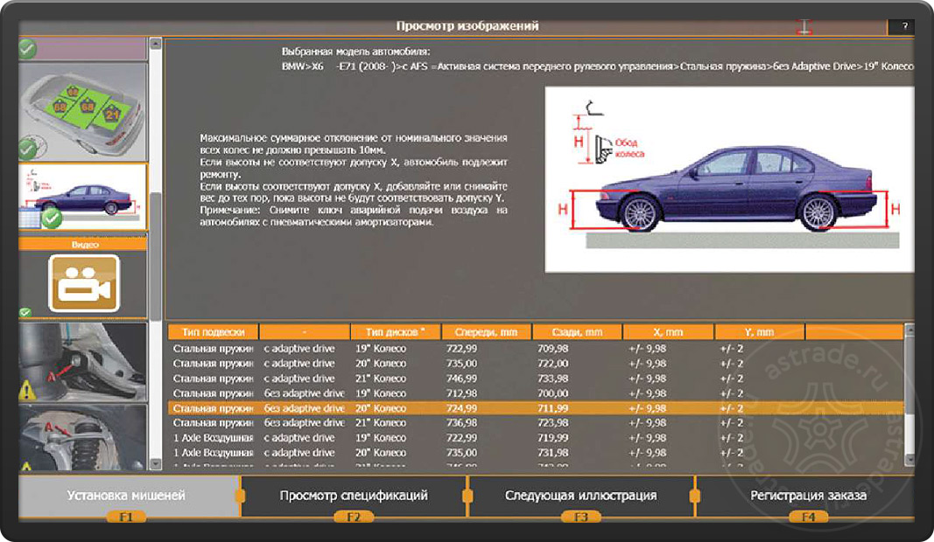Click the X, mm column header
Image resolution: width=934 pixels, height=542 pixels.
pos(669,332)
